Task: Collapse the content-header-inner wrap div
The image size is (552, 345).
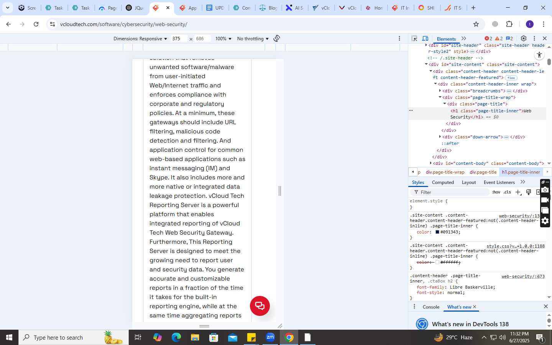Action: (435, 84)
